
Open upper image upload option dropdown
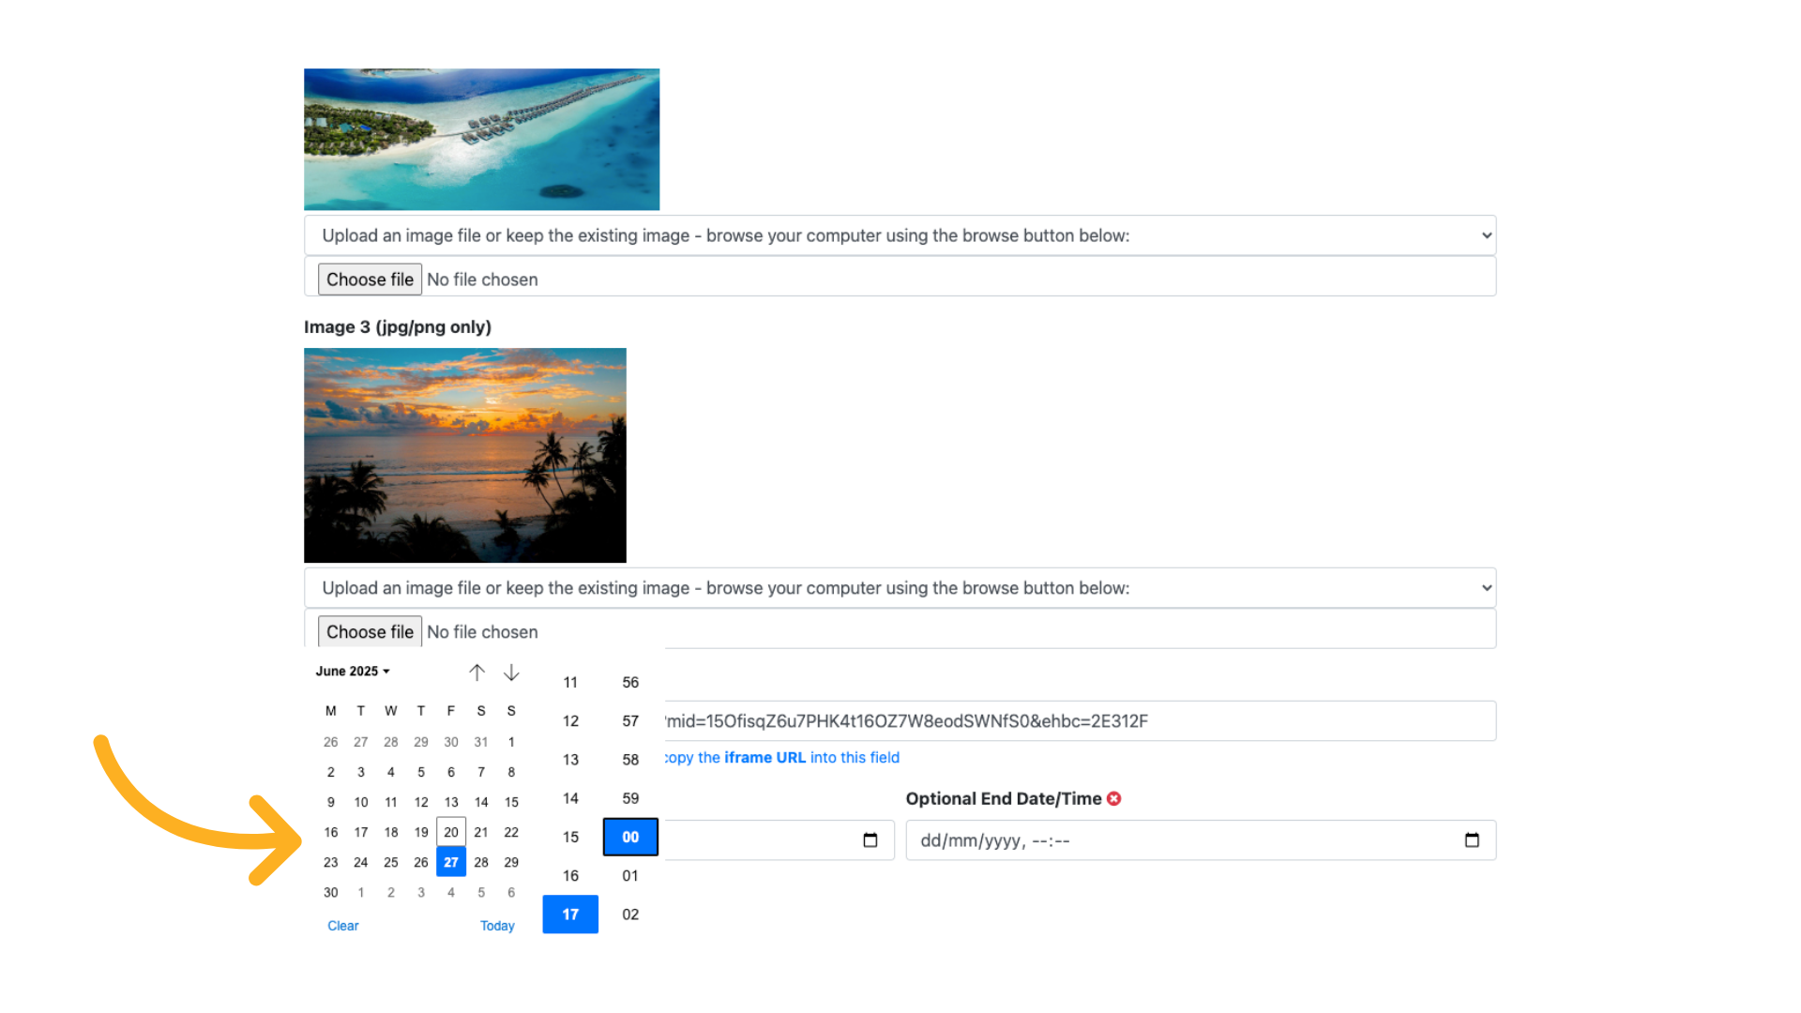point(899,235)
